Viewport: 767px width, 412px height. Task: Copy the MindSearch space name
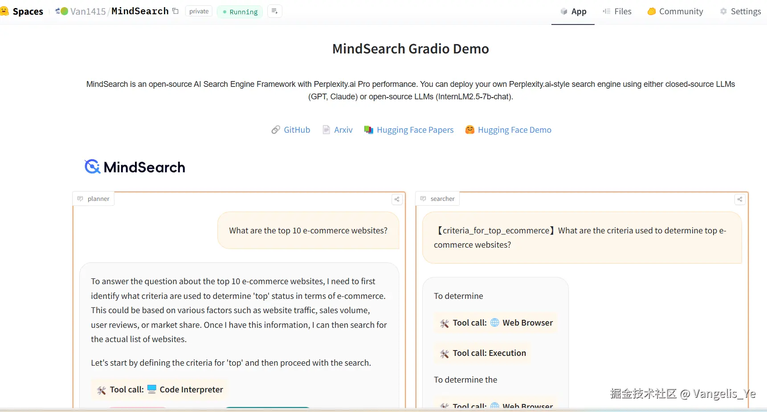pos(175,11)
